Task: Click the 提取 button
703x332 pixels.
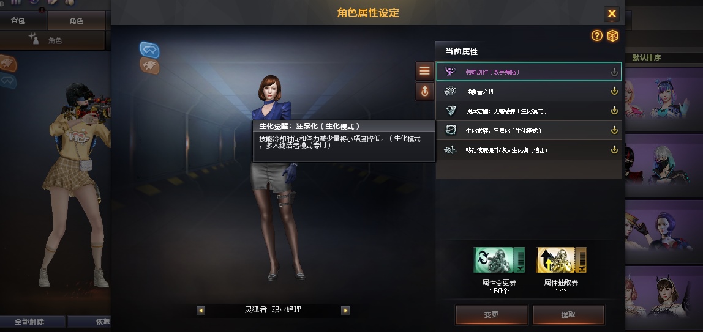Action: 568,314
